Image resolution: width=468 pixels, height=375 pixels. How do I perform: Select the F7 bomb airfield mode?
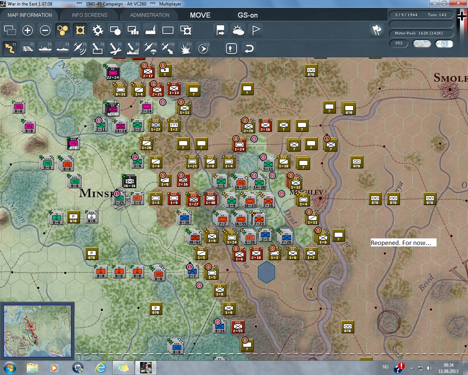pos(115,48)
